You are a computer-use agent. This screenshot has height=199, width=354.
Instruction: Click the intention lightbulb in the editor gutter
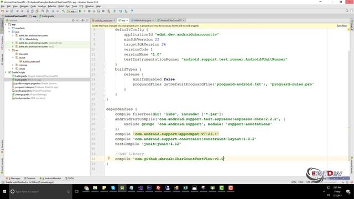click(x=108, y=158)
